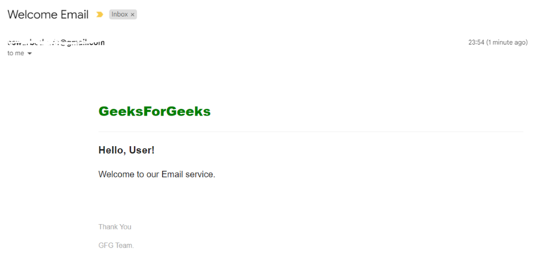Click the '(1 minute ago)' relative time
Screen dimensions: 534x273
point(507,43)
